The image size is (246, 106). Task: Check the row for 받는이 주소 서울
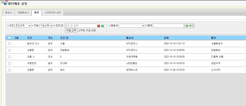point(9,44)
